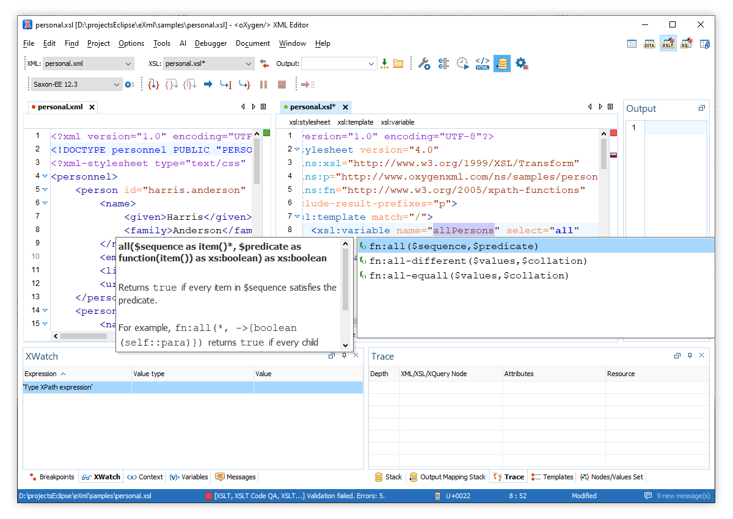Open the 9 new messages notification
Image resolution: width=733 pixels, height=519 pixels.
click(677, 496)
